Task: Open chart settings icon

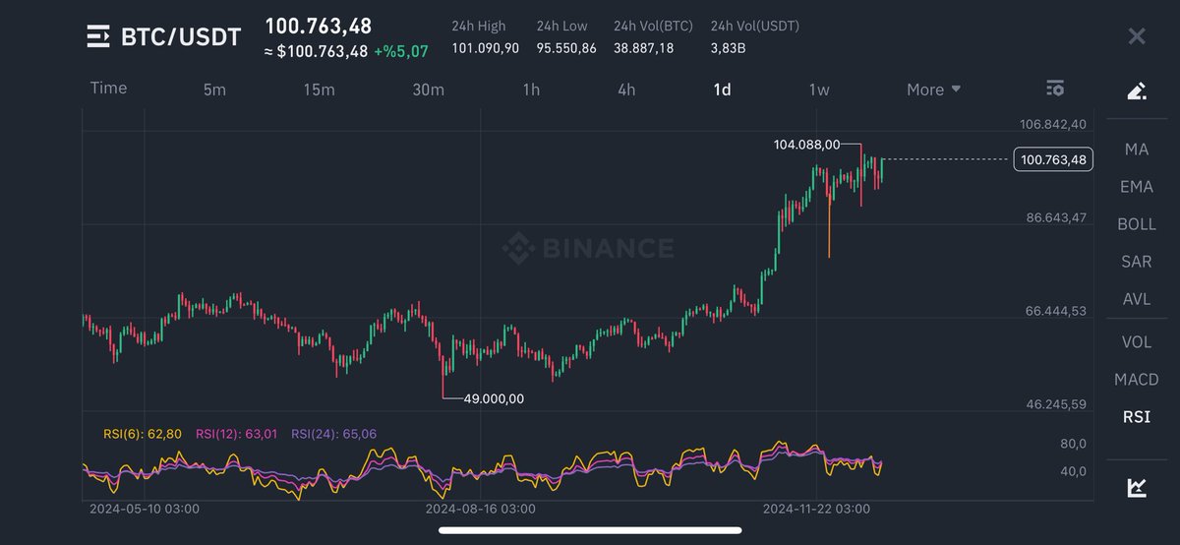Action: click(1055, 89)
